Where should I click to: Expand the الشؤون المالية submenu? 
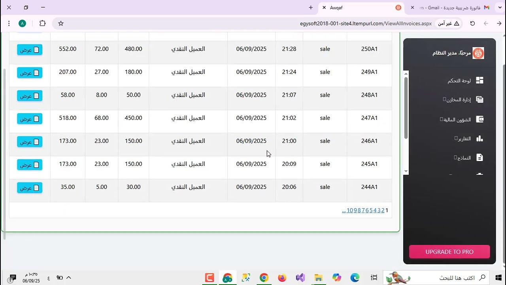pyautogui.click(x=442, y=119)
